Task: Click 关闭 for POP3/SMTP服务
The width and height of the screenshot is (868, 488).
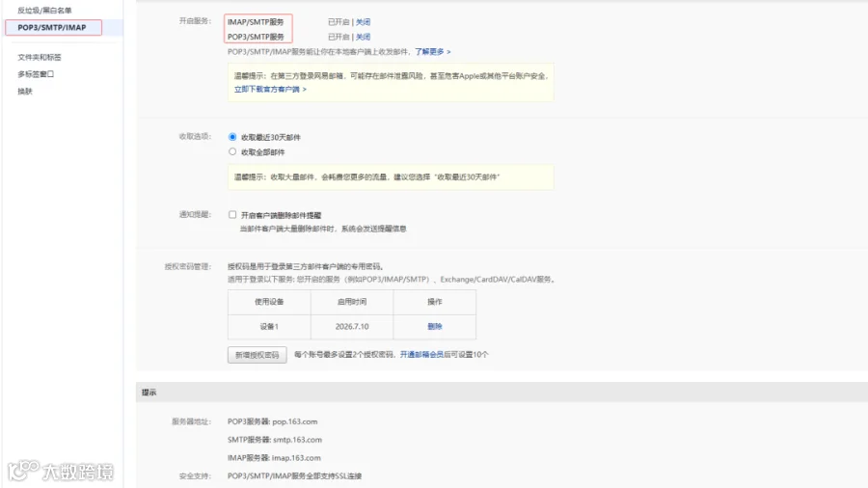Action: click(x=364, y=37)
